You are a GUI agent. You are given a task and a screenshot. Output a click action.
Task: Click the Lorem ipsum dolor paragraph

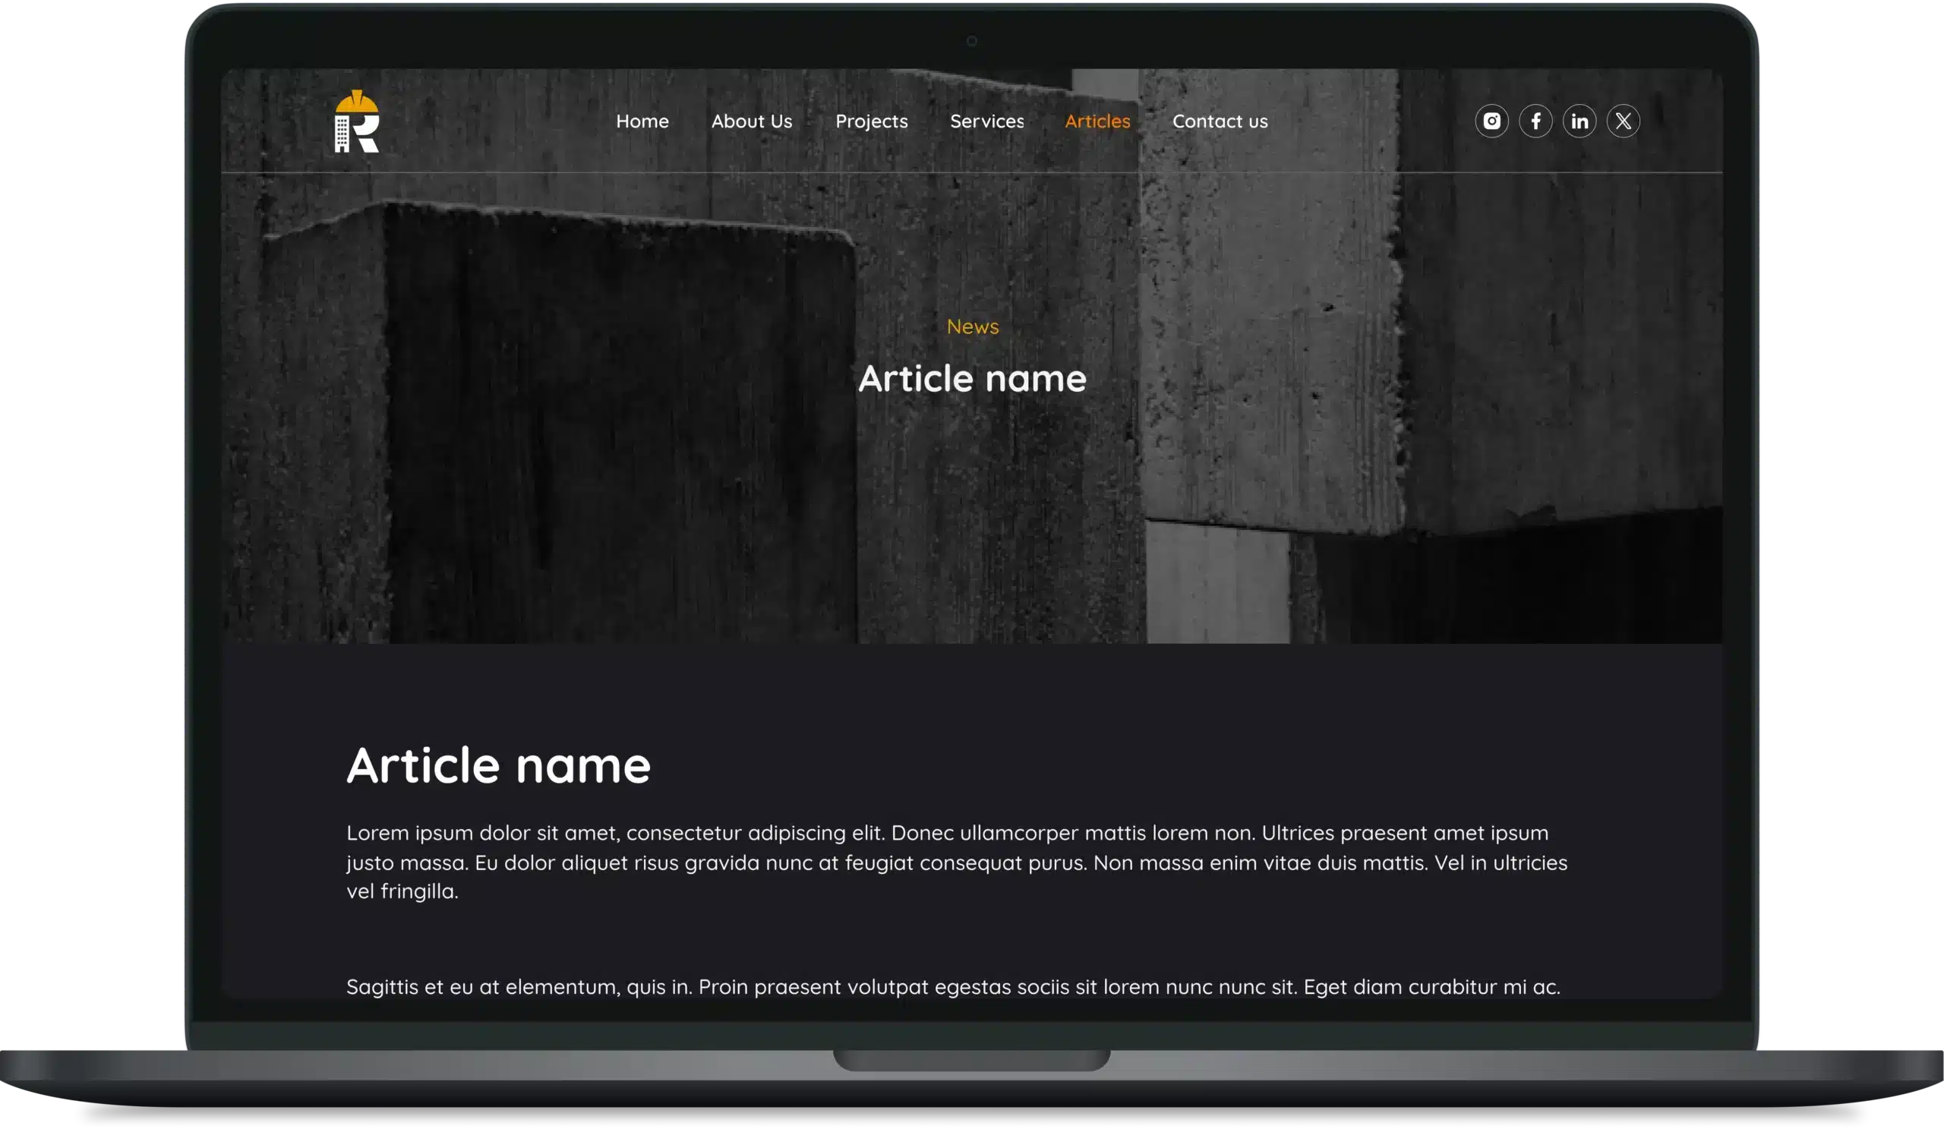[x=957, y=862]
